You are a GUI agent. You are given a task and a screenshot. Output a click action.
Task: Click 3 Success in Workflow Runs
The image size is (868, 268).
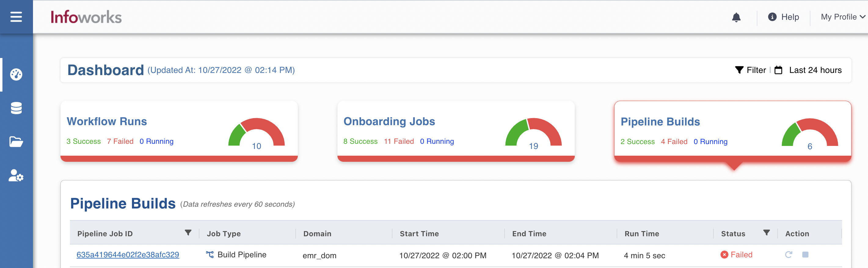pos(84,141)
